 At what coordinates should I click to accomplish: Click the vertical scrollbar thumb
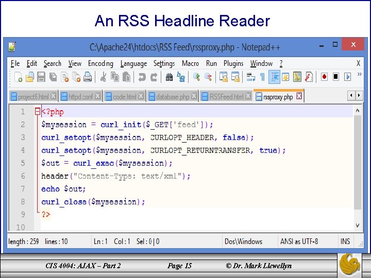358,162
